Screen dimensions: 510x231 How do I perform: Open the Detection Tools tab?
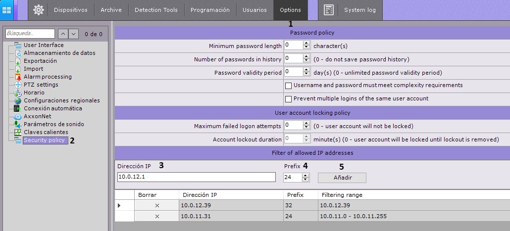tap(156, 10)
